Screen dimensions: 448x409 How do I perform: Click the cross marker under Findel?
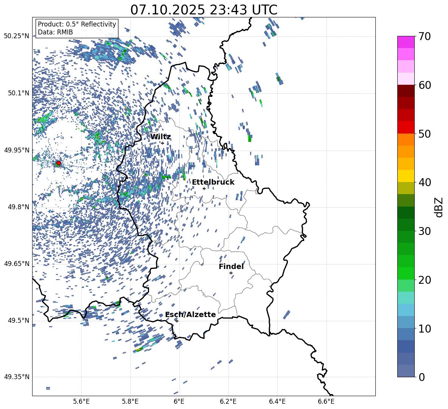click(231, 273)
